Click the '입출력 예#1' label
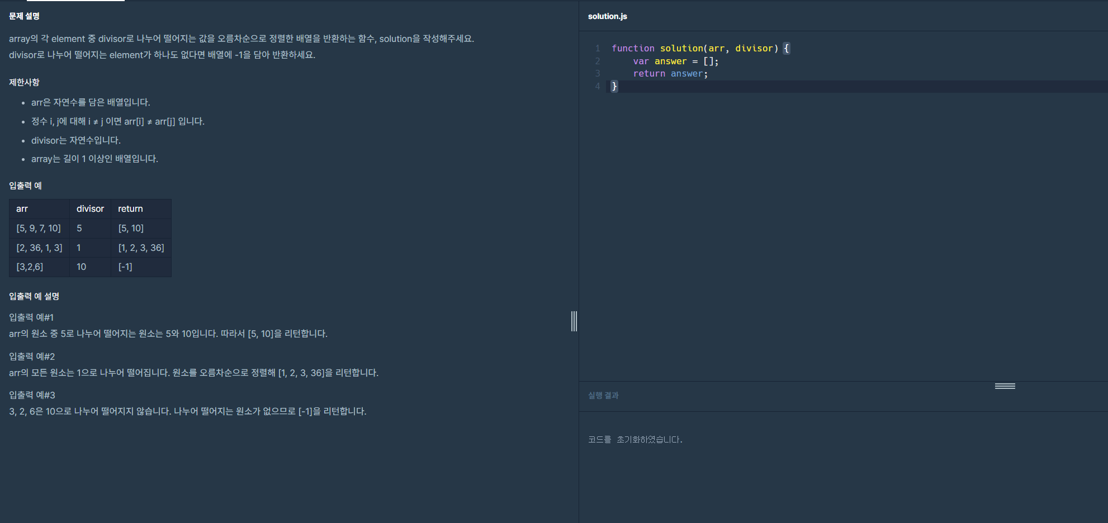This screenshot has height=523, width=1108. pyautogui.click(x=31, y=317)
